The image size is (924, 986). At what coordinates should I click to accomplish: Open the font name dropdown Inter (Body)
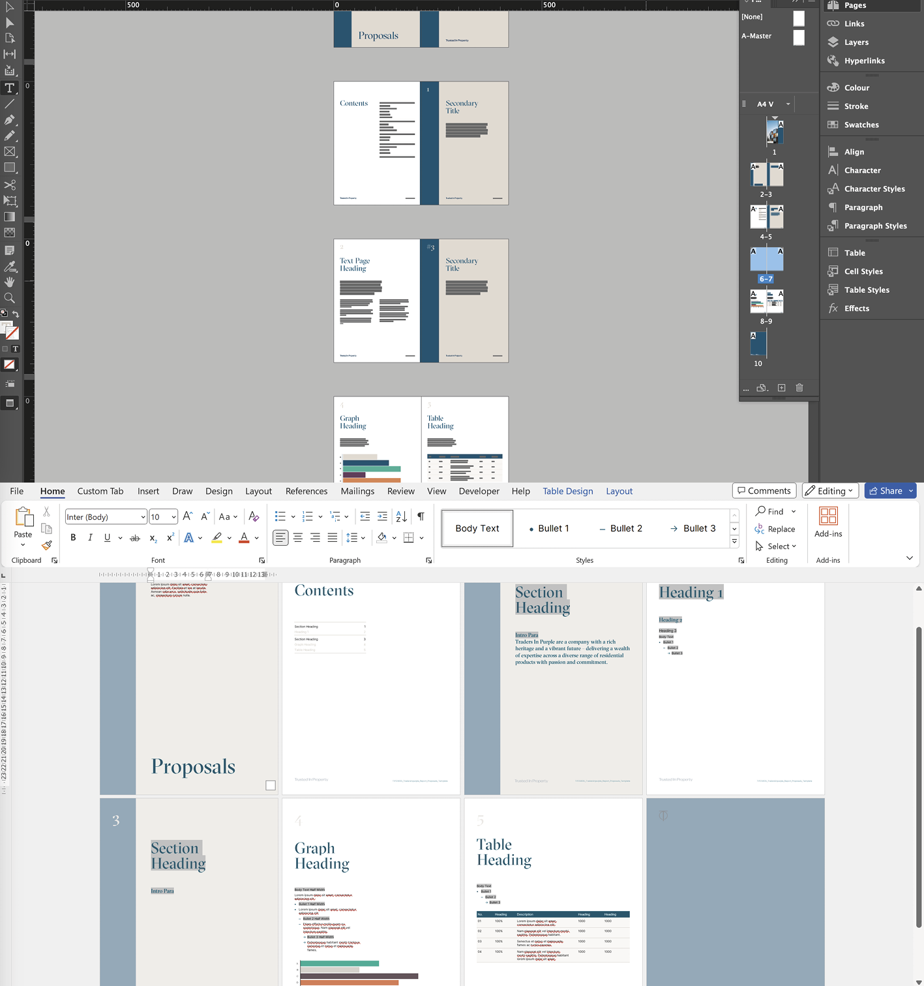point(143,517)
